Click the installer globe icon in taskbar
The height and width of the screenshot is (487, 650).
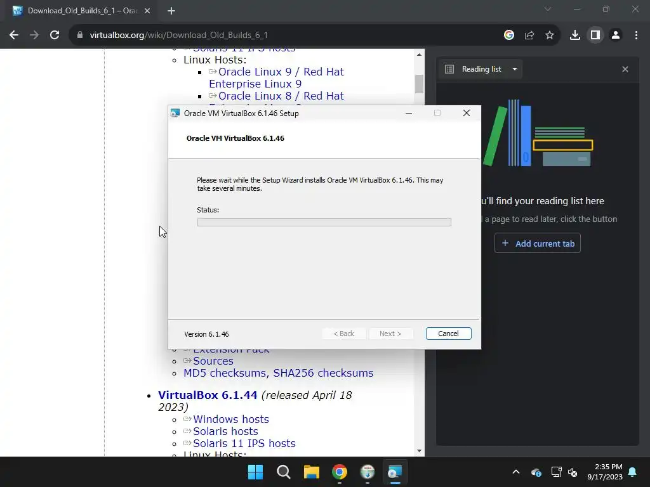[368, 472]
